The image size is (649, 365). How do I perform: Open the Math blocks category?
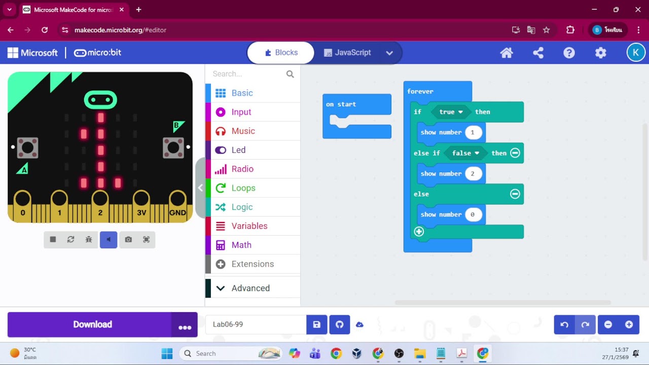point(253,245)
